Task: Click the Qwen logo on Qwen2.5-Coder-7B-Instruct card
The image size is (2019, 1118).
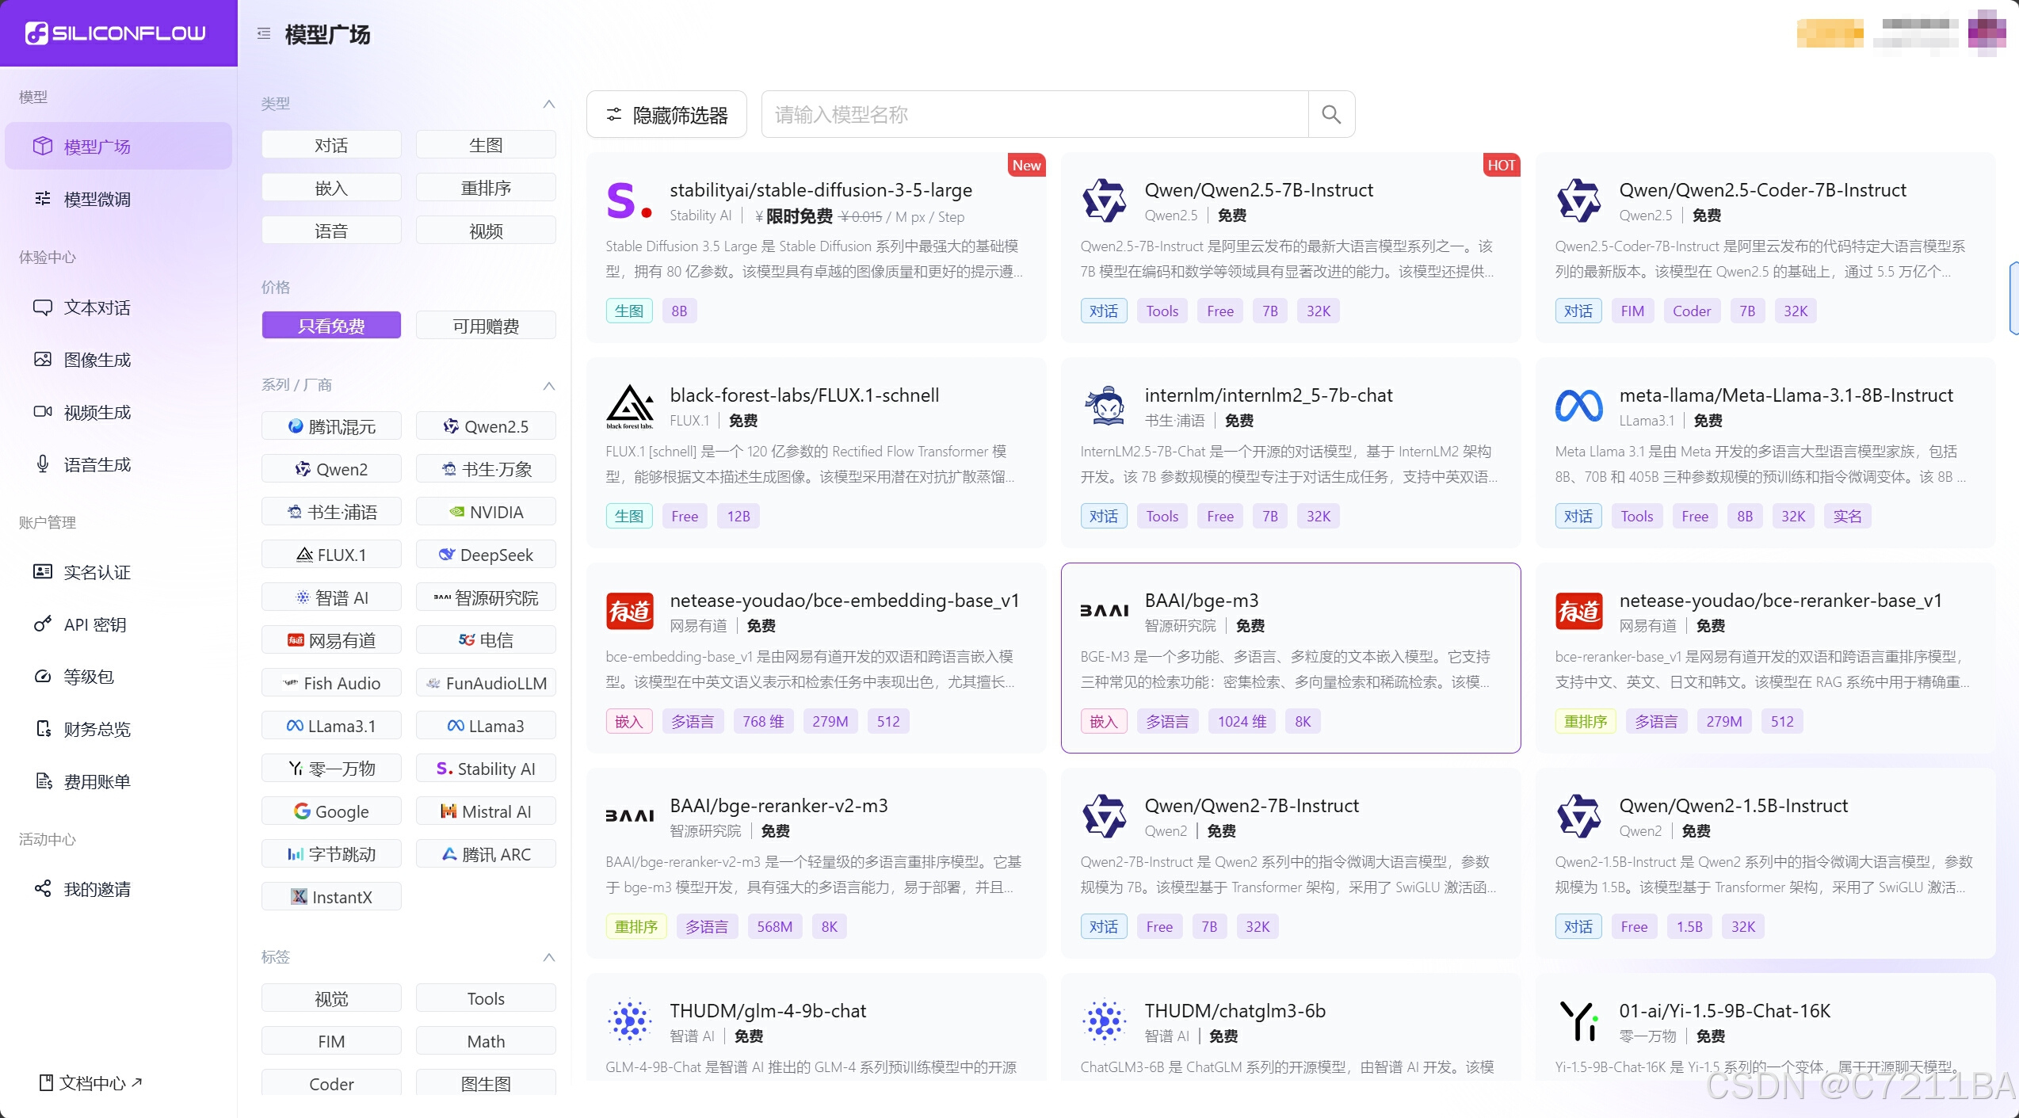Action: tap(1578, 200)
